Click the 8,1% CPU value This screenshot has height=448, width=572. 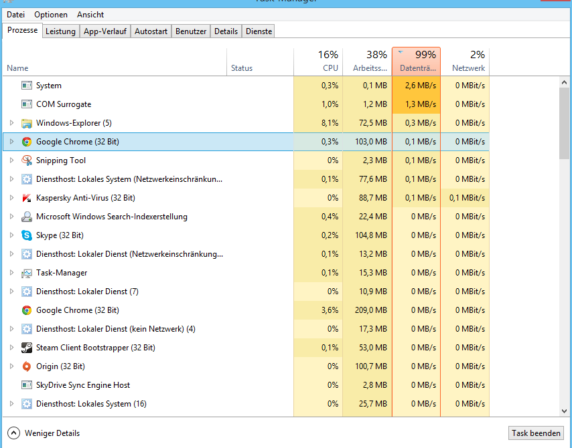click(x=330, y=123)
